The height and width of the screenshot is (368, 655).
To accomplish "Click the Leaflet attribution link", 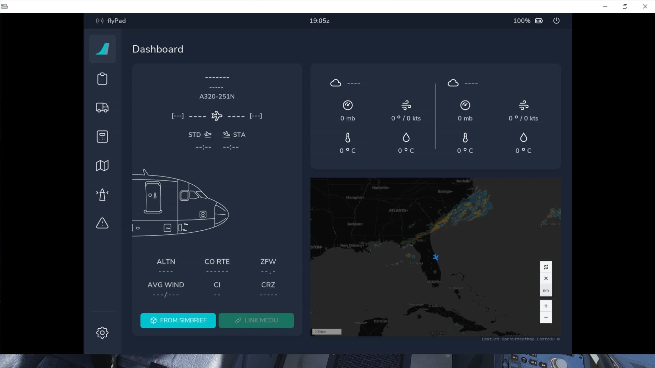I will 490,339.
